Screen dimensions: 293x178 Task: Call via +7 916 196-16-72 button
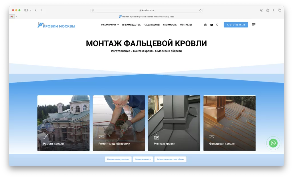point(236,25)
